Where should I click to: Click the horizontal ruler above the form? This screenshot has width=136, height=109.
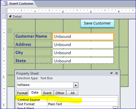pos(71,10)
